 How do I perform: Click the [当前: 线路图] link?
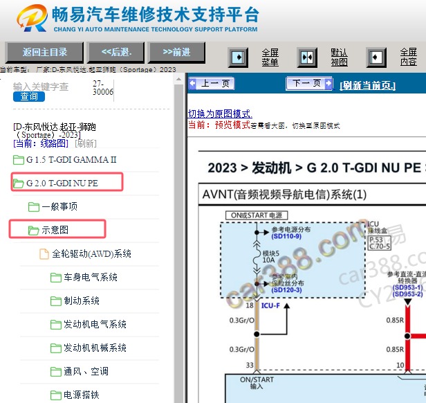[x=41, y=143]
